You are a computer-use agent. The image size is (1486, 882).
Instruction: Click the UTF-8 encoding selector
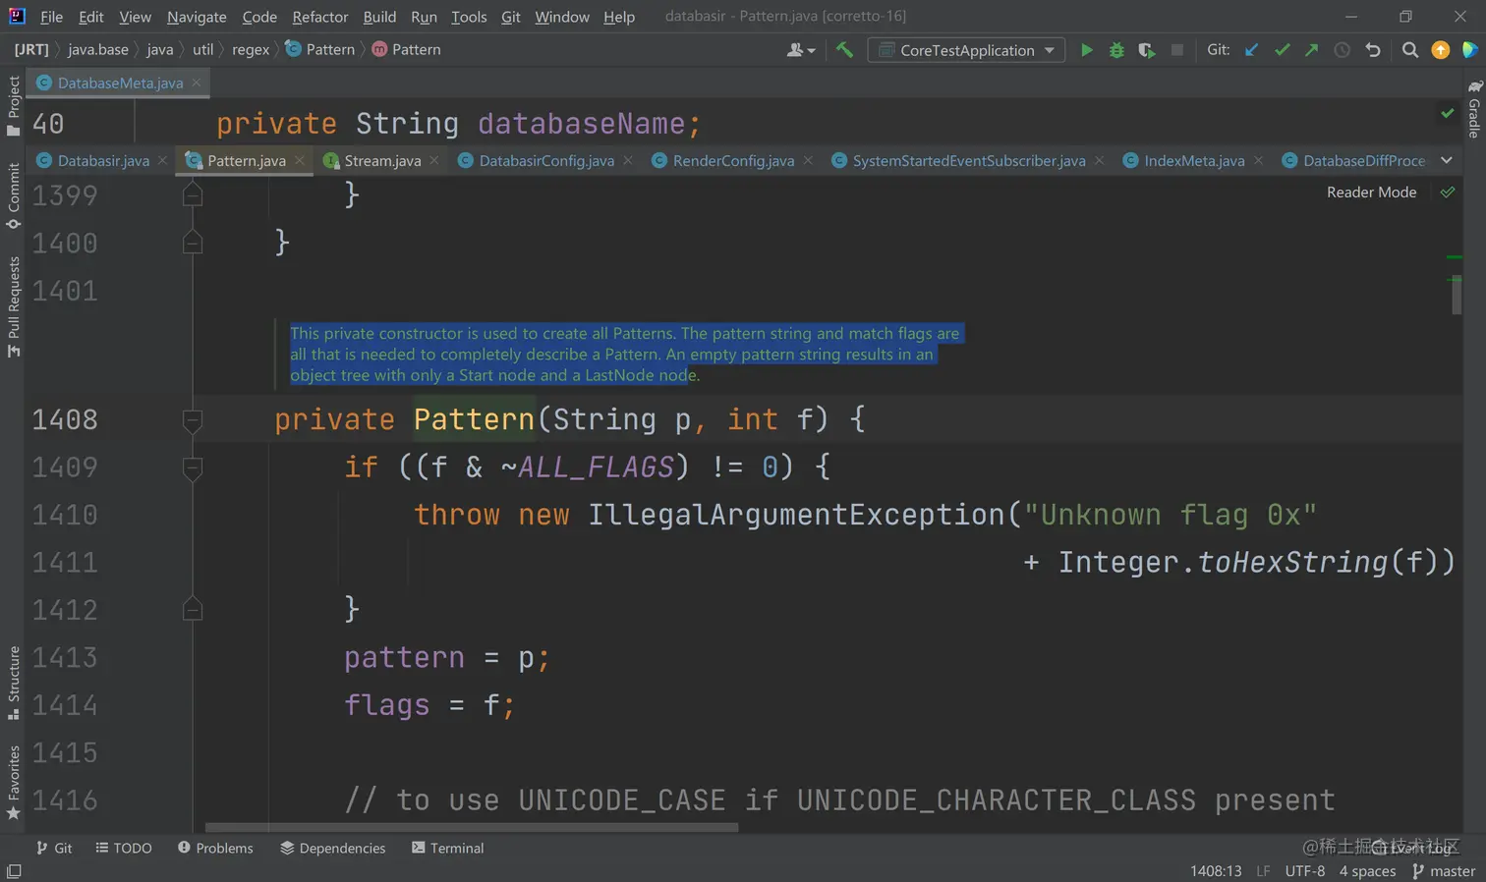coord(1304,871)
